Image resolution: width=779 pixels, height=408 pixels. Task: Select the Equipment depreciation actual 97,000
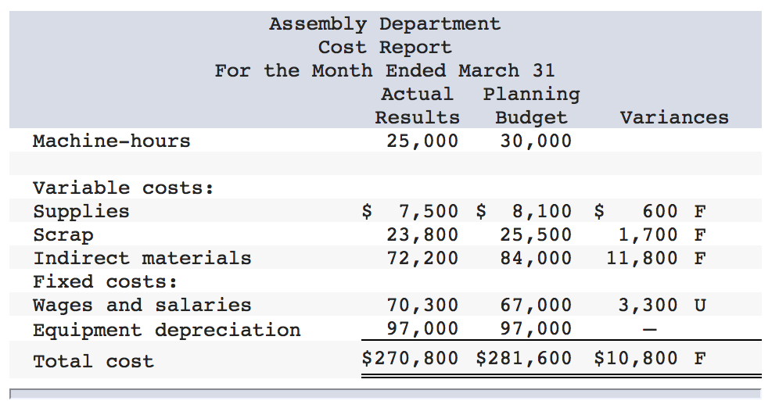(423, 328)
